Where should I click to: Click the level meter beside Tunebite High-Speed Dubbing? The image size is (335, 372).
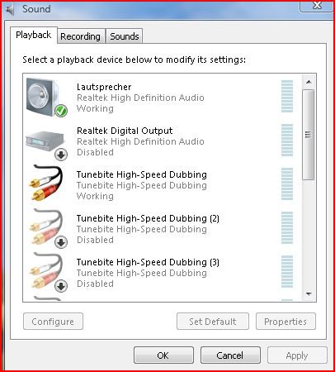point(287,184)
